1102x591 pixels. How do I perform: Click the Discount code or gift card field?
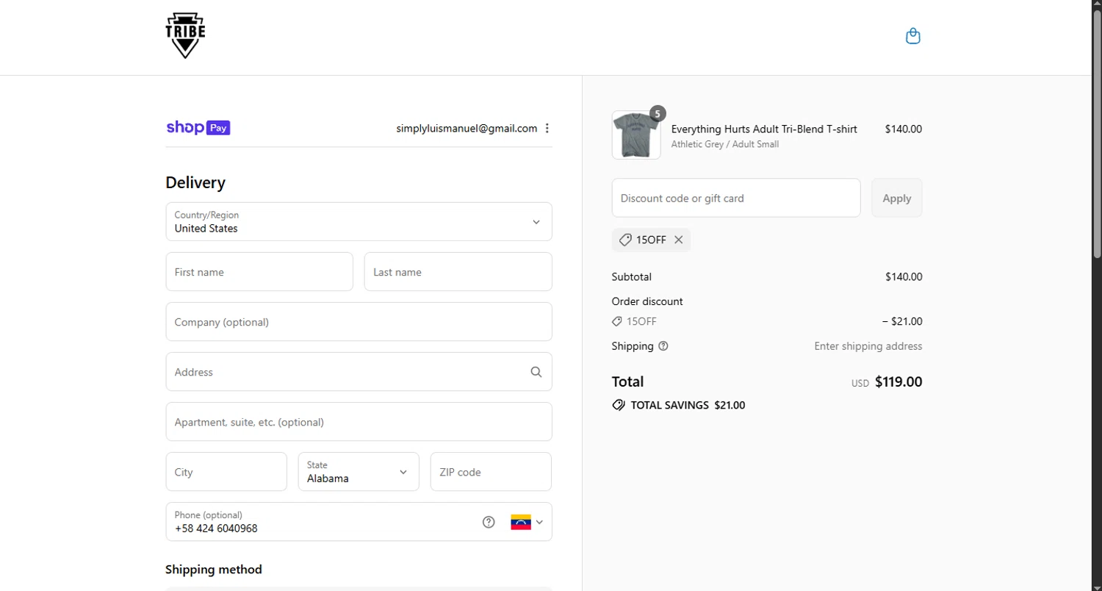pyautogui.click(x=736, y=198)
